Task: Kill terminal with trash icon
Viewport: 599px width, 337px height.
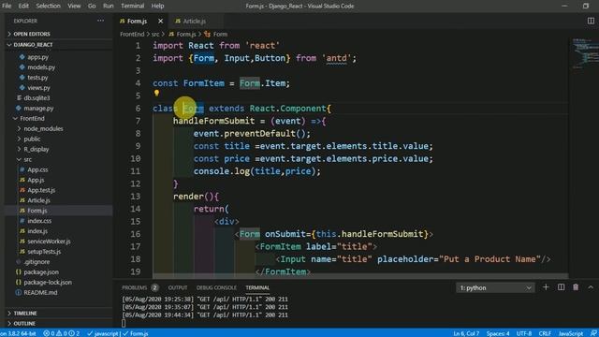Action: click(x=576, y=287)
